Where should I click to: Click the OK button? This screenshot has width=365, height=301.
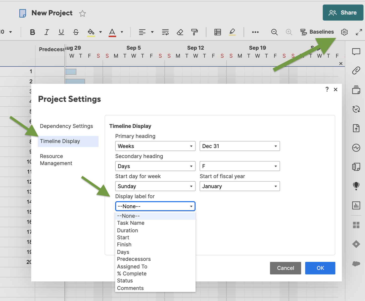point(320,268)
